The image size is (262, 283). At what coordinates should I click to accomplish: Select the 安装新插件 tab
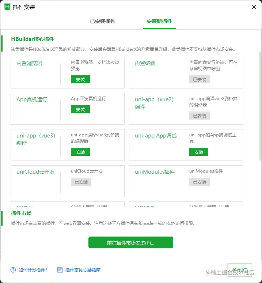pos(159,21)
